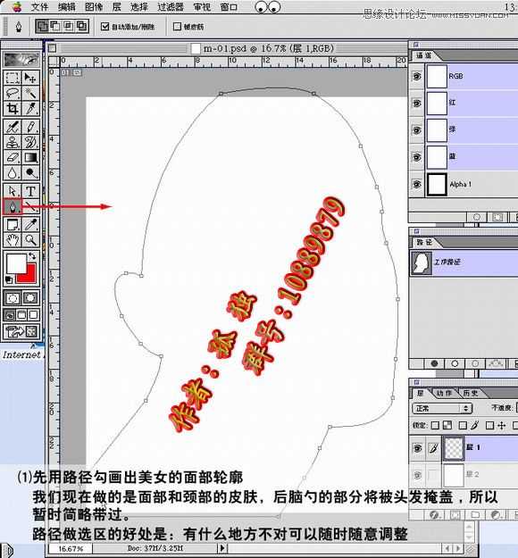The height and width of the screenshot is (558, 518).
Task: Open the 图像 menu
Action: click(x=94, y=7)
